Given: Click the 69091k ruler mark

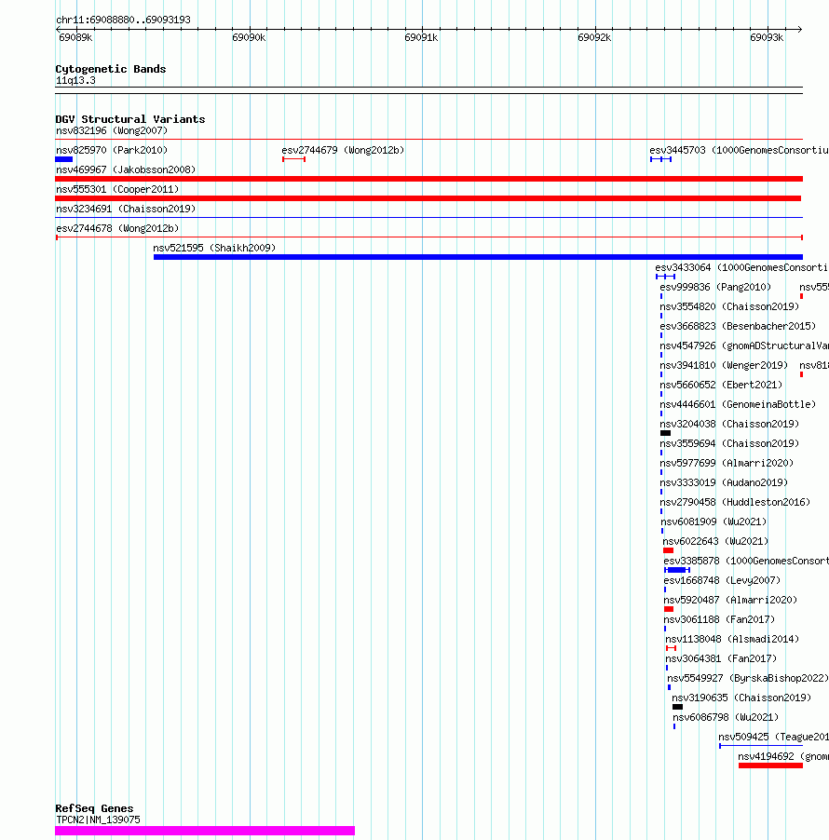Looking at the screenshot, I should coord(421,37).
